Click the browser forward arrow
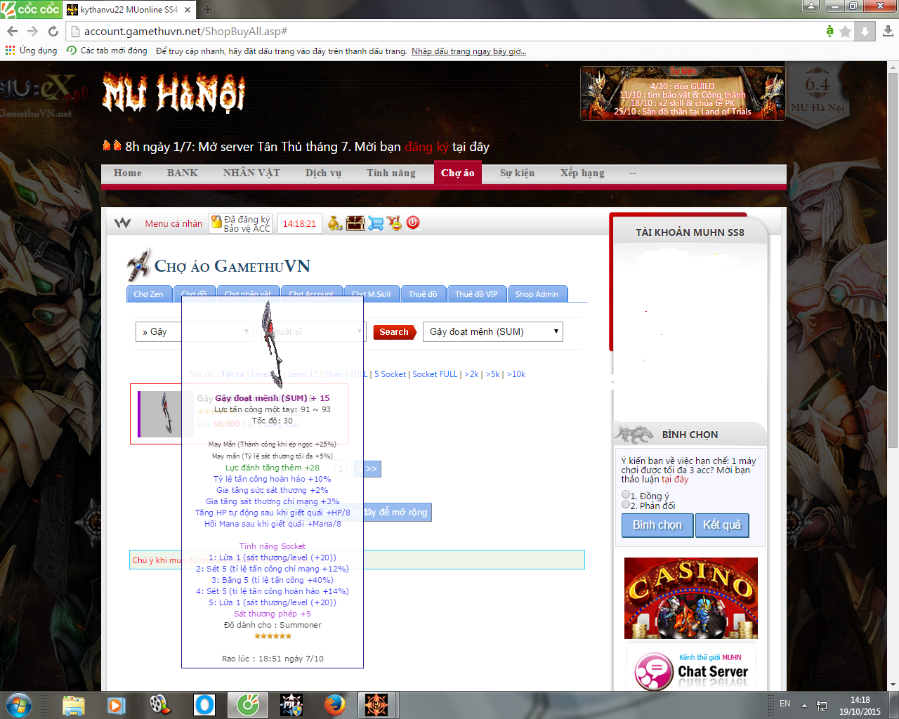The width and height of the screenshot is (899, 719). tap(32, 31)
